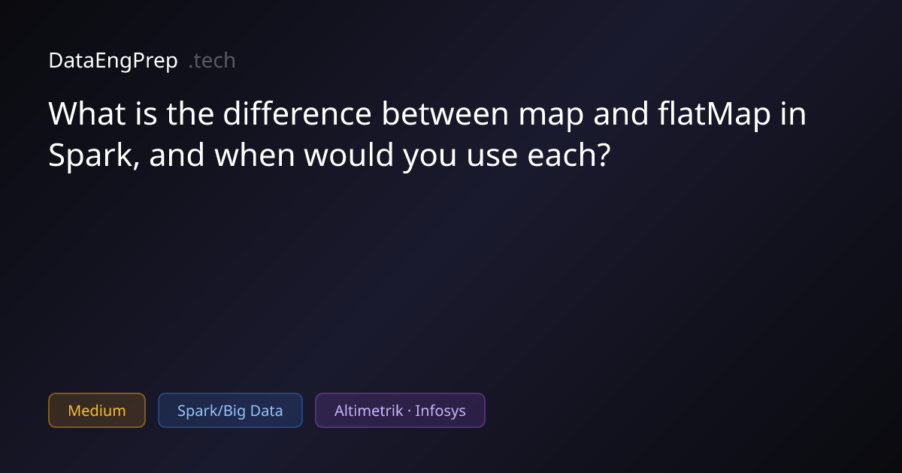Click the word Spark in the question heading
902x473 pixels.
pos(92,156)
